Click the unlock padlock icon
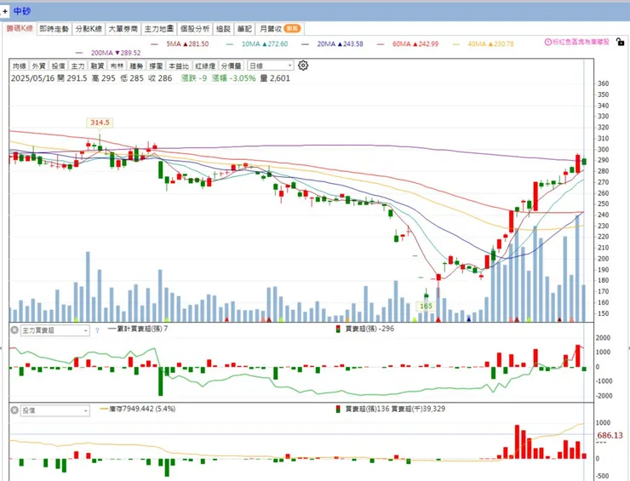630x481 pixels. (x=621, y=42)
